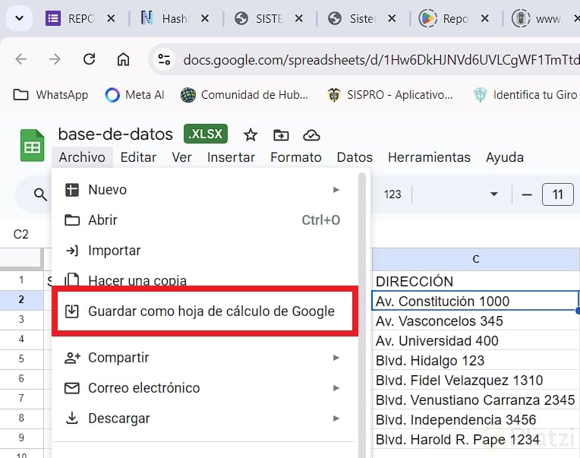The height and width of the screenshot is (458, 580).
Task: Select row 5 header
Action: (x=21, y=359)
